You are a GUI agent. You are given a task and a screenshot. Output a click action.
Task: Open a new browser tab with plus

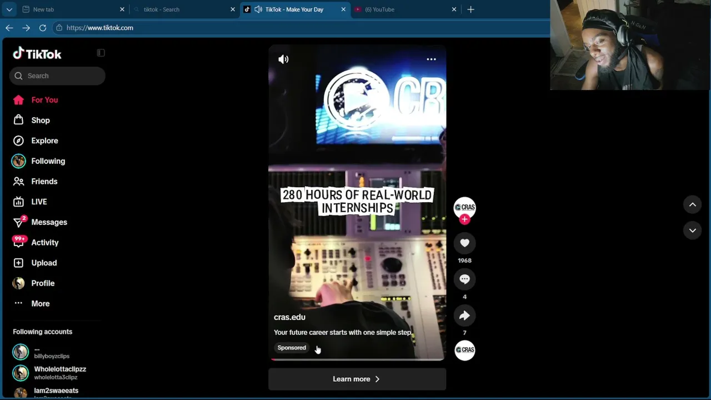click(x=470, y=9)
